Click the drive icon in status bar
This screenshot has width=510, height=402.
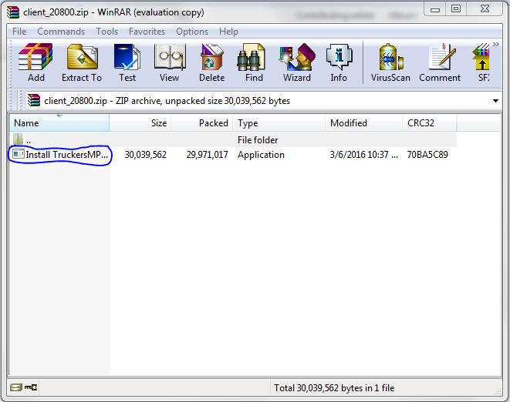coord(15,387)
